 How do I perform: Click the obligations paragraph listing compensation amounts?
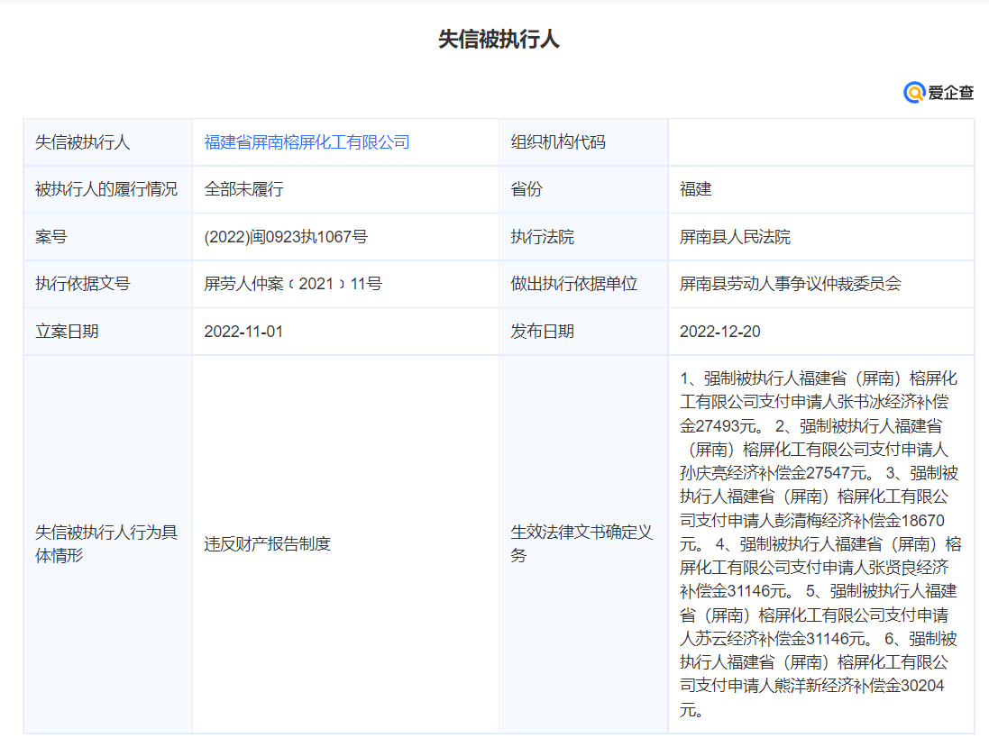[819, 543]
